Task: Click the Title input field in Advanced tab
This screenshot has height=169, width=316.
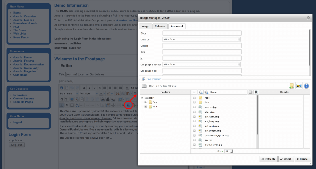Action: pos(202,52)
